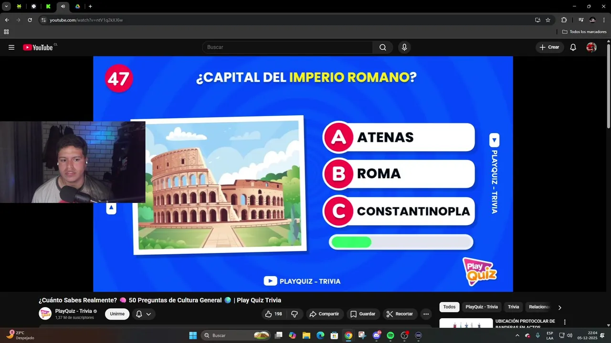Open the apps grid in bookmarks bar
This screenshot has height=343, width=611.
tap(6, 32)
